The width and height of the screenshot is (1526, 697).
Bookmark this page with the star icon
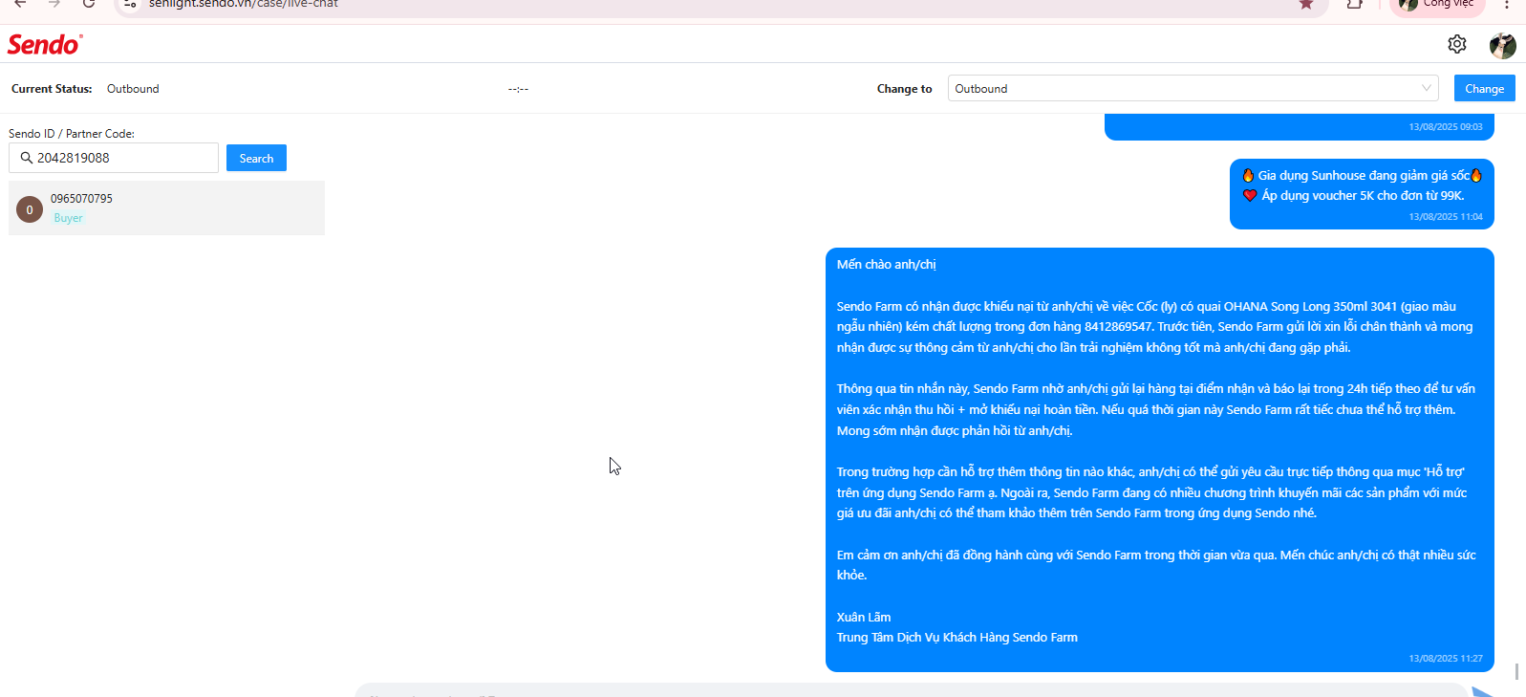pos(1305,5)
